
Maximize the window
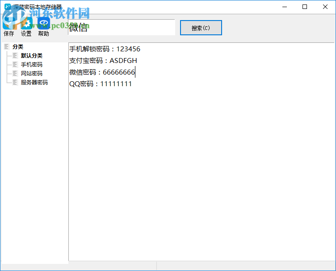305,7
